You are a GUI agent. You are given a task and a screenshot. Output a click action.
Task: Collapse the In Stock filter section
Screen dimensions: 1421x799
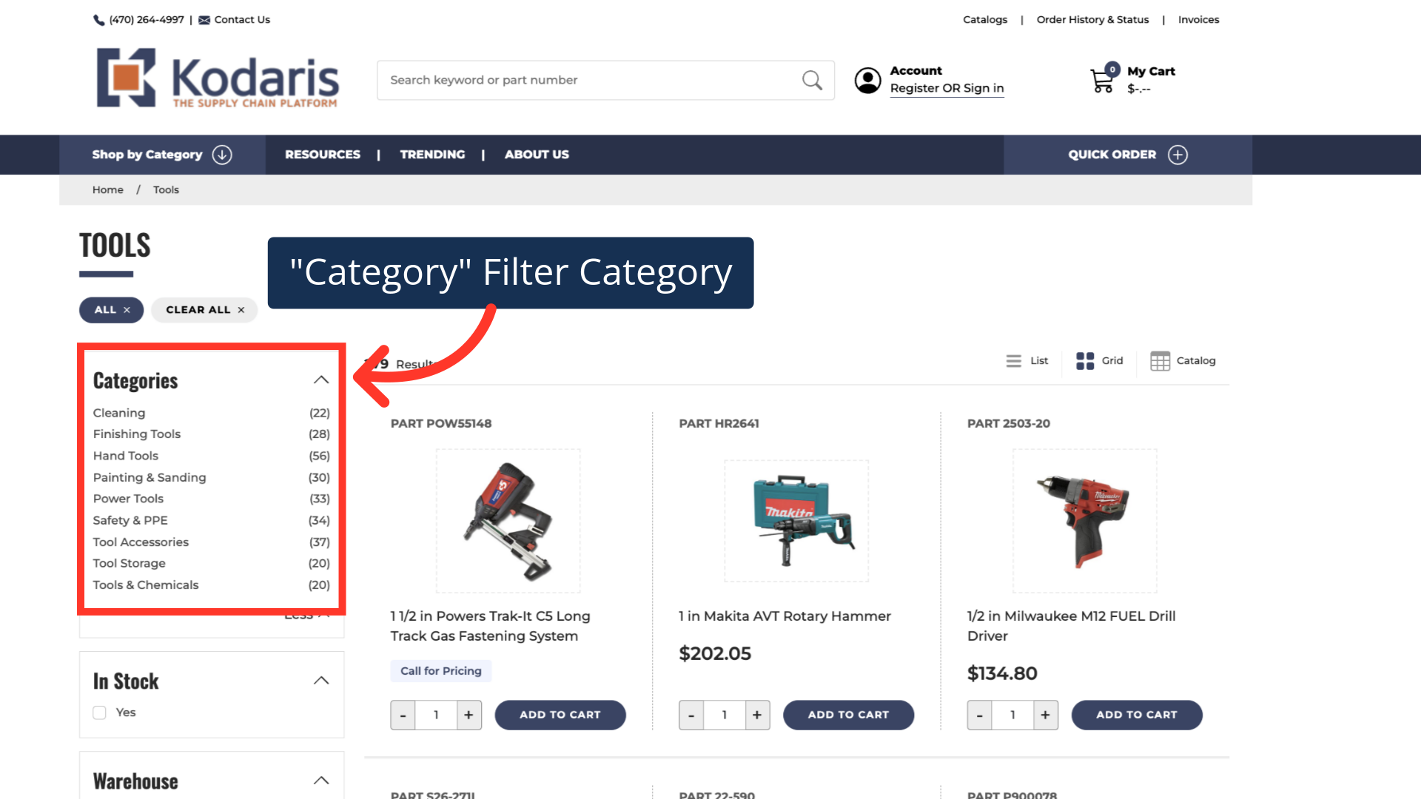pos(321,681)
